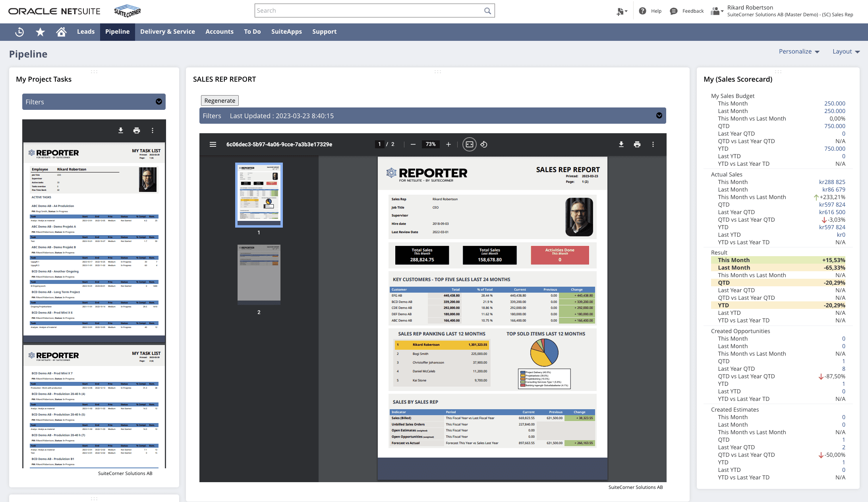Open Actual Sales This Month kr288 825

pos(832,182)
